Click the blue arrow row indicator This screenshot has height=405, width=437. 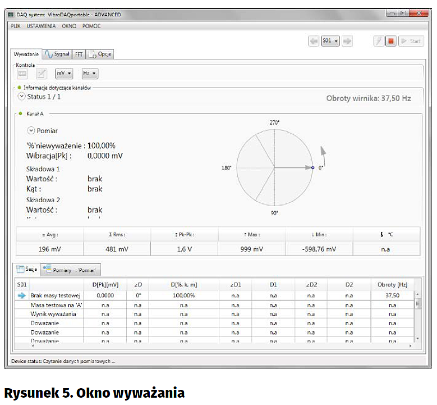click(21, 295)
